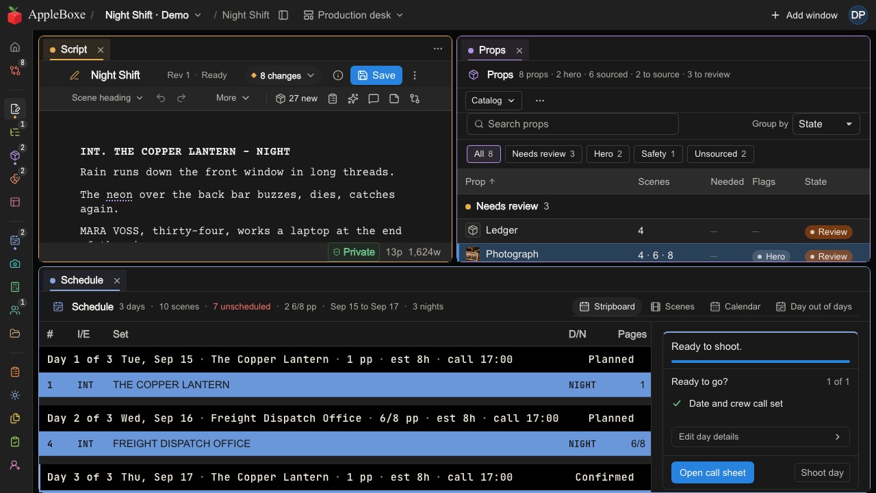Open the script sparkle AI assist icon
The height and width of the screenshot is (493, 876).
point(353,99)
